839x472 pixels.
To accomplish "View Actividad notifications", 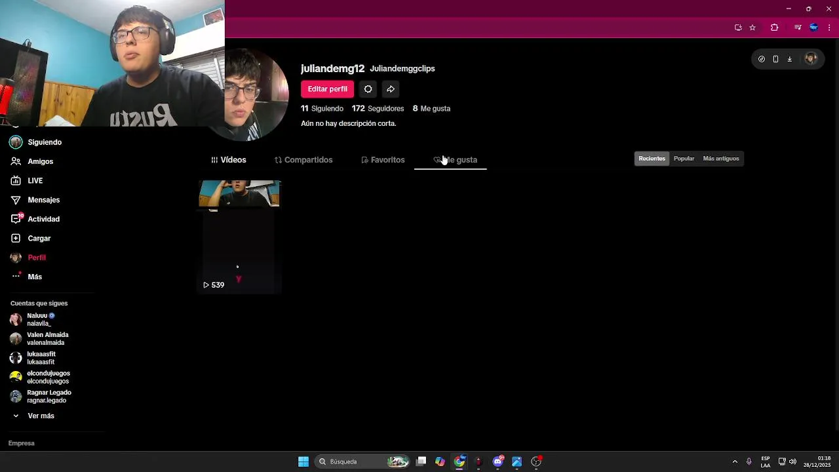I will click(35, 219).
